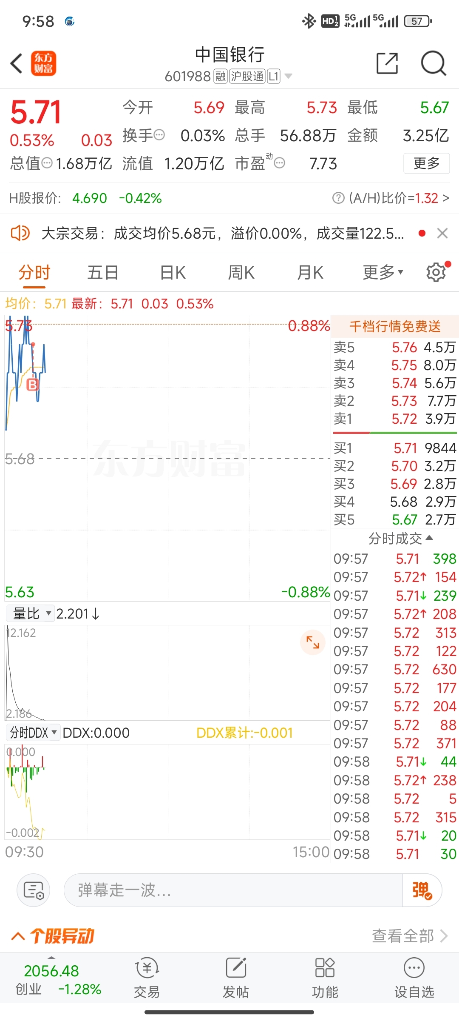Select the 卖1 5.72 order row
459x1021 pixels.
click(395, 419)
